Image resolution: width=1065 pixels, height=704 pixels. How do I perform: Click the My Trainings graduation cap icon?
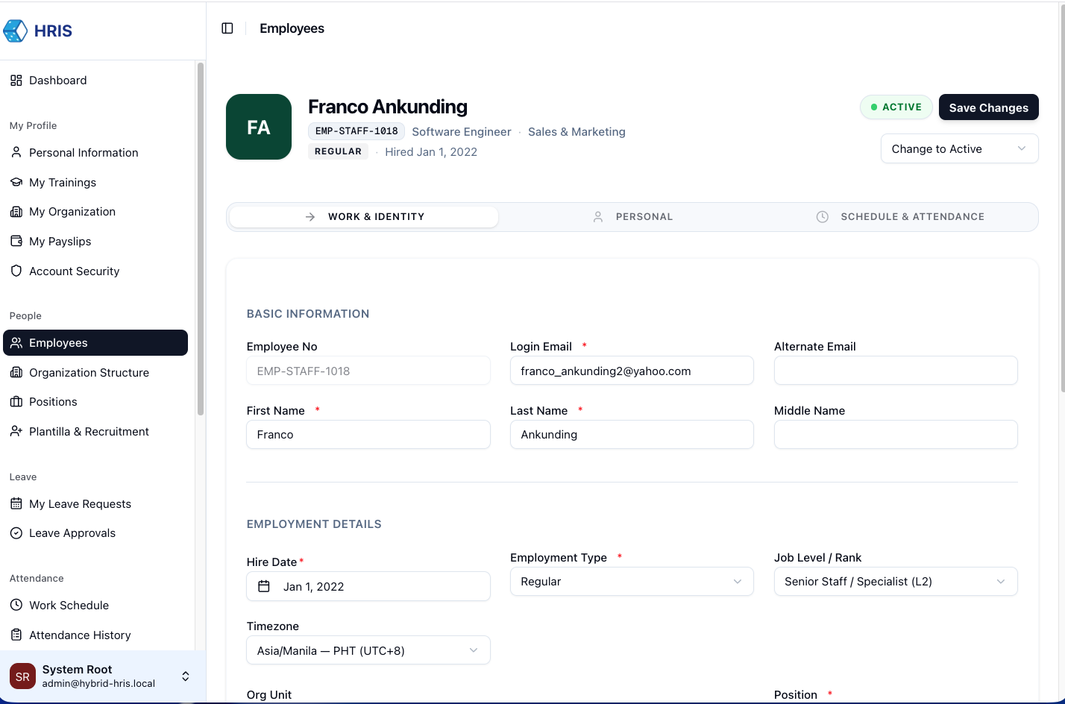[16, 183]
